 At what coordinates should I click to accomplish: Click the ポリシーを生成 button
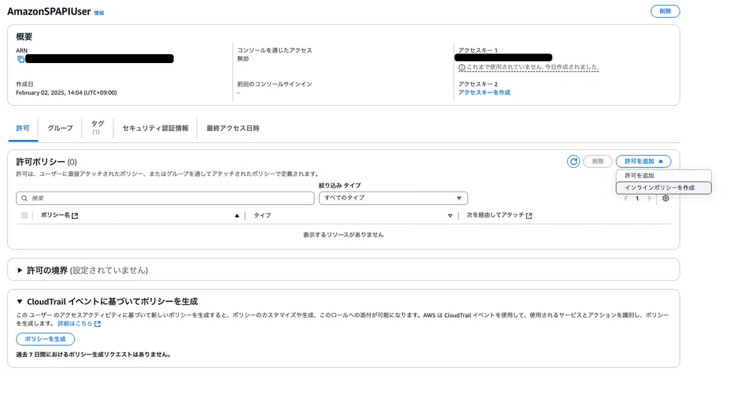pyautogui.click(x=45, y=339)
